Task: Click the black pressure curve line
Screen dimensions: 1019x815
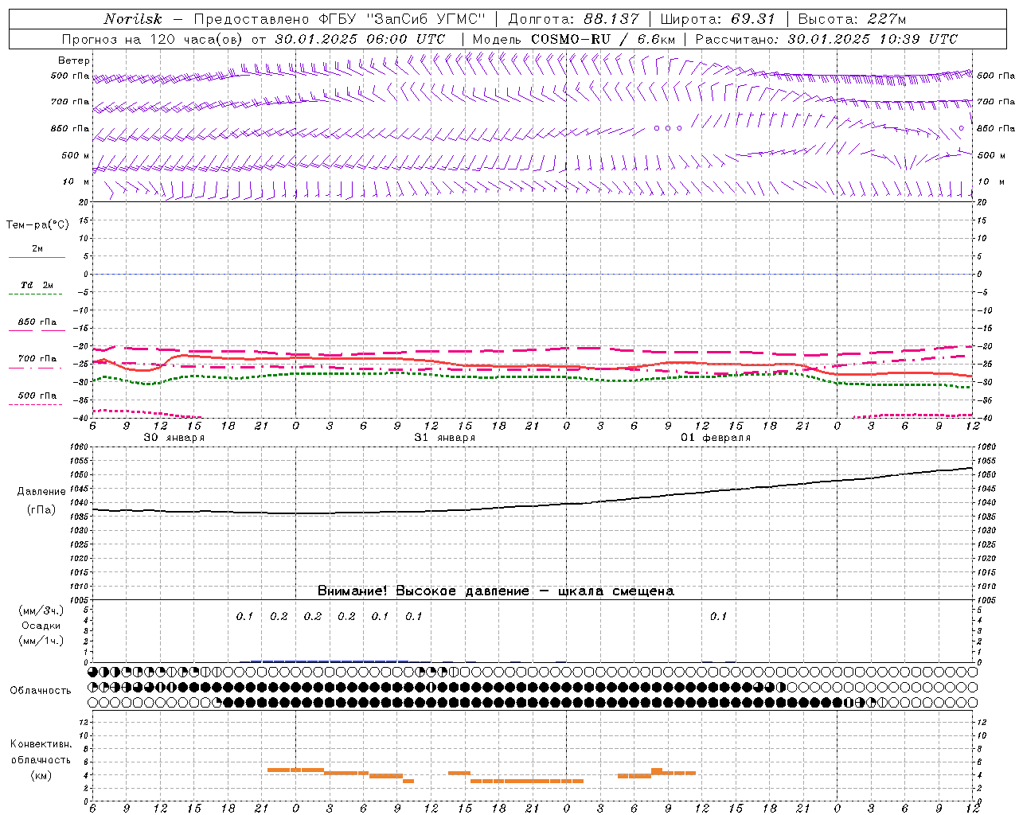Action: click(x=533, y=506)
